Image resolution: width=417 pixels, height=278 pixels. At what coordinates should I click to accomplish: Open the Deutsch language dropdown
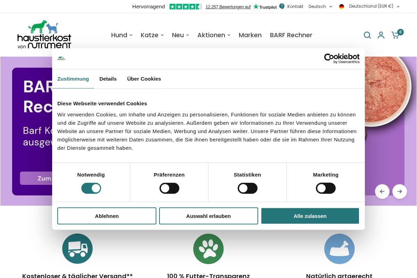(x=320, y=6)
